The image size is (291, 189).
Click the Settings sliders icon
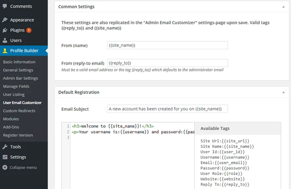pos(5,157)
